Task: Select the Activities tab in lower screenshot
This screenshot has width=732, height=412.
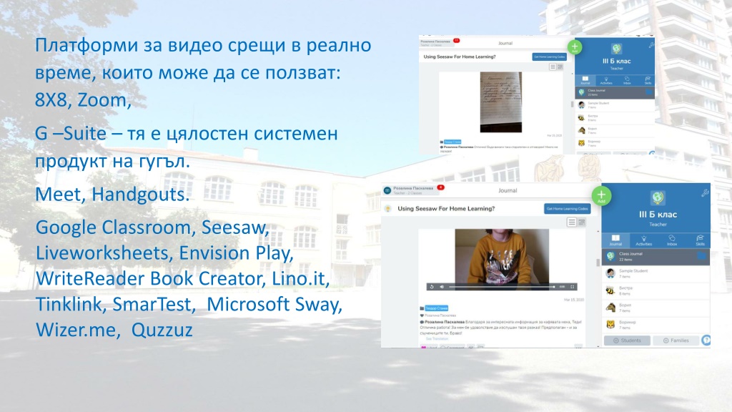Action: click(644, 240)
